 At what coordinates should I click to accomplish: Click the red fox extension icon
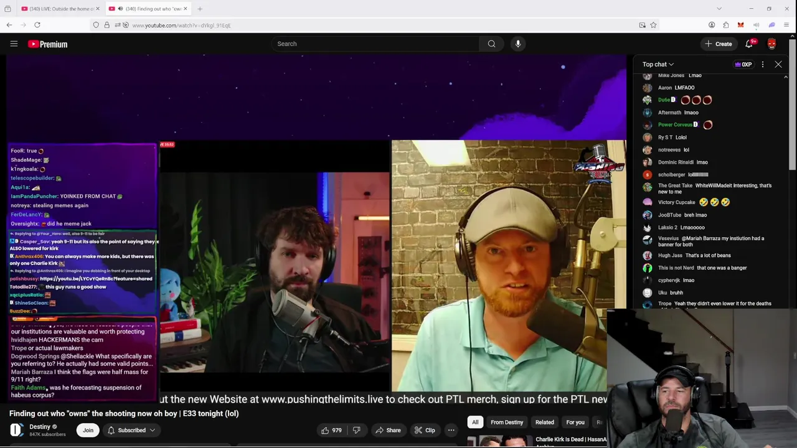(x=740, y=25)
